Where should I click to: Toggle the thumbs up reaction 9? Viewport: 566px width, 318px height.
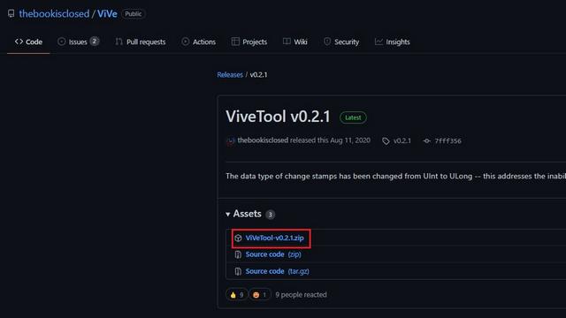click(237, 294)
